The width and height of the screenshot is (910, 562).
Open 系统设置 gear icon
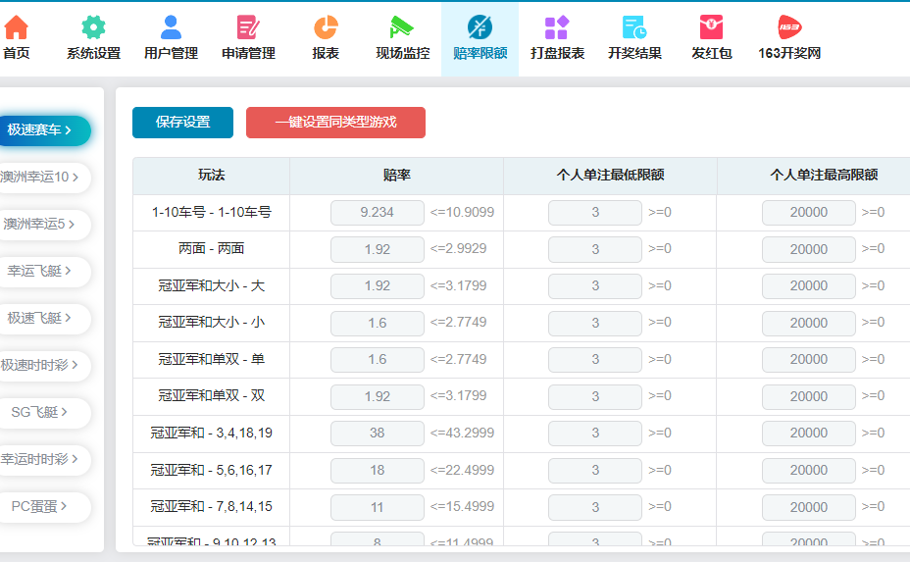tap(93, 27)
